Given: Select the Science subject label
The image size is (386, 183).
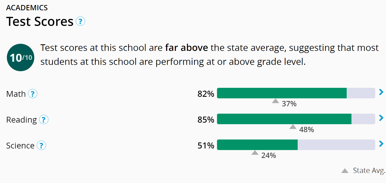Looking at the screenshot, I should tap(20, 146).
